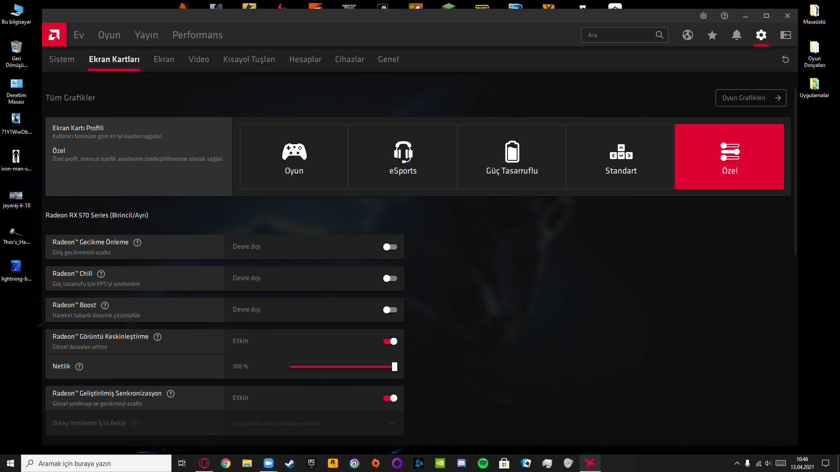840x472 pixels.
Task: Switch to the Ekran tab
Action: coord(164,59)
